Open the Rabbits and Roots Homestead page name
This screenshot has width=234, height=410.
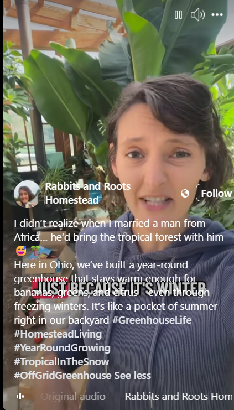88,193
